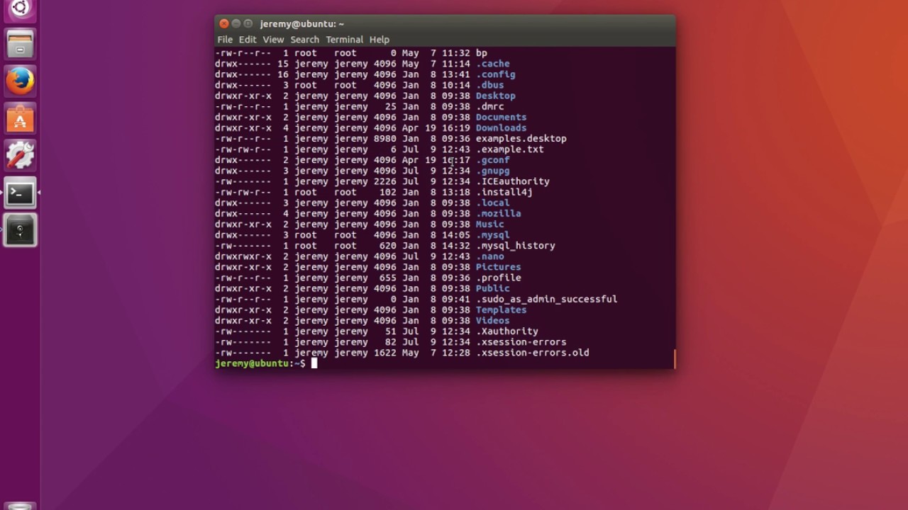The width and height of the screenshot is (908, 510).
Task: Click the 'Desktop' directory name
Action: 496,96
